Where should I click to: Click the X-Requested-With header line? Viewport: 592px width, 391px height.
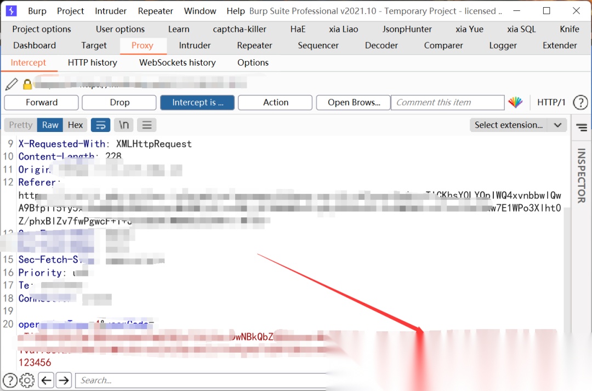[x=105, y=143]
